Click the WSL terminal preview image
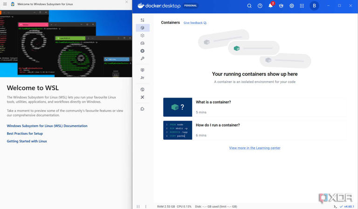358x209 pixels. pyautogui.click(x=66, y=44)
